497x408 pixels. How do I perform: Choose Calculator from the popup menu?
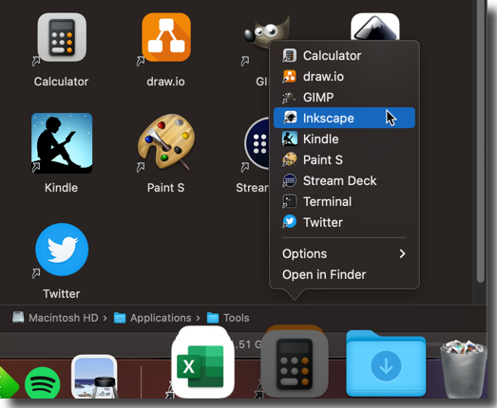pyautogui.click(x=344, y=56)
